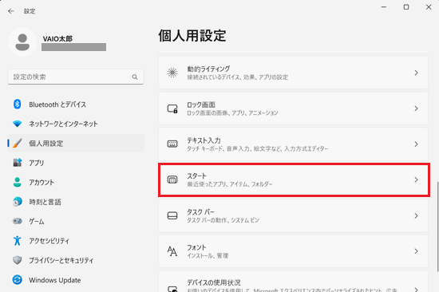Click the アプリ icon in sidebar
The height and width of the screenshot is (292, 439).
[x=18, y=163]
